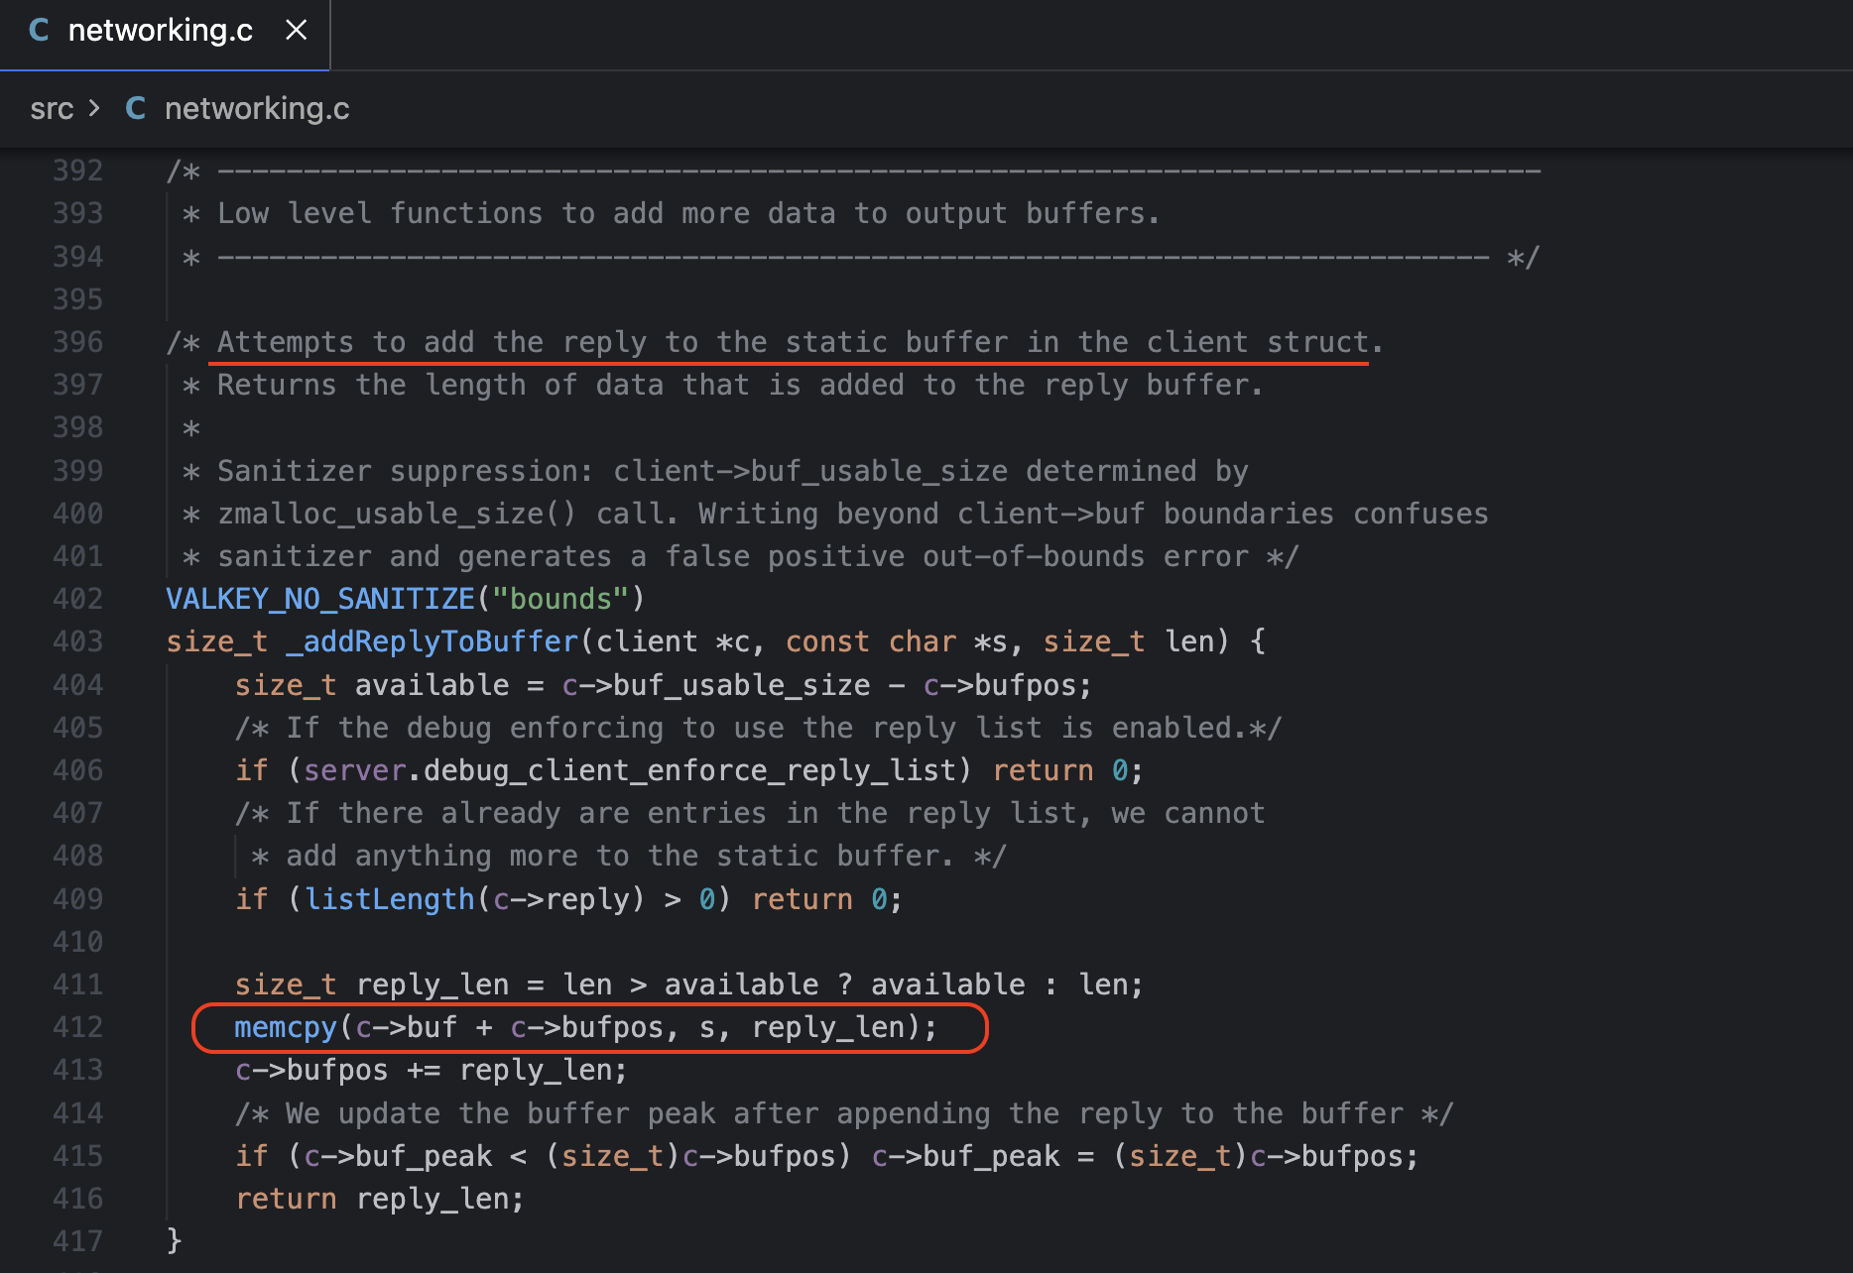The width and height of the screenshot is (1853, 1273).
Task: Click the _addReplyToBuffer function name
Action: (432, 641)
